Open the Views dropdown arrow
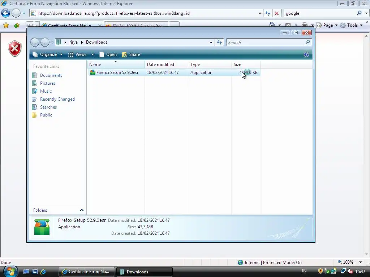Image resolution: width=370 pixels, height=277 pixels. (x=93, y=55)
